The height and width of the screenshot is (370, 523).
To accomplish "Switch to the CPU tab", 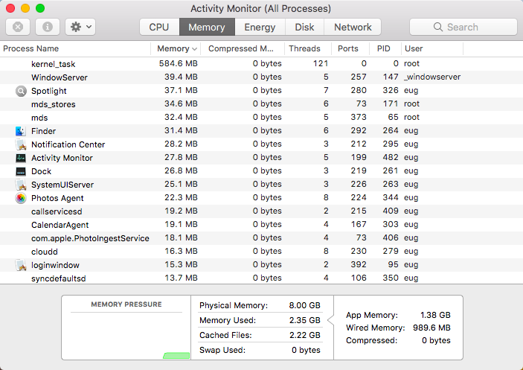I will point(159,27).
